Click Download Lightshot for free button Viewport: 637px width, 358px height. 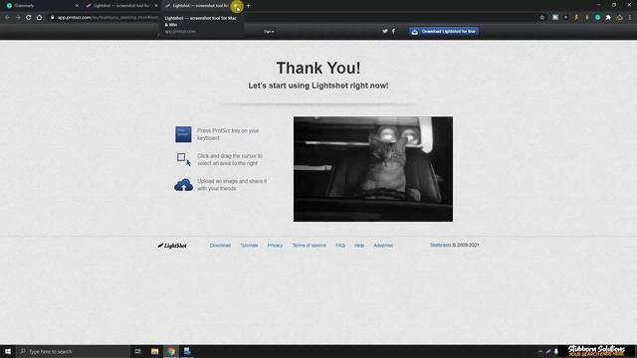444,31
